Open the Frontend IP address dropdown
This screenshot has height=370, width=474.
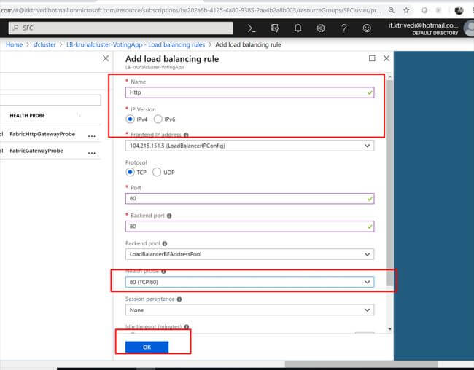(249, 146)
